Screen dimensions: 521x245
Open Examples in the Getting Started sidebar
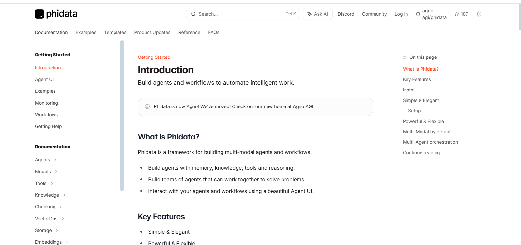(x=45, y=91)
